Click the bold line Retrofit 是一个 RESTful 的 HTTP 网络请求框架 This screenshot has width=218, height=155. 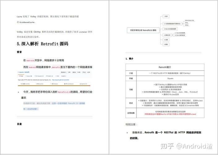(173, 133)
